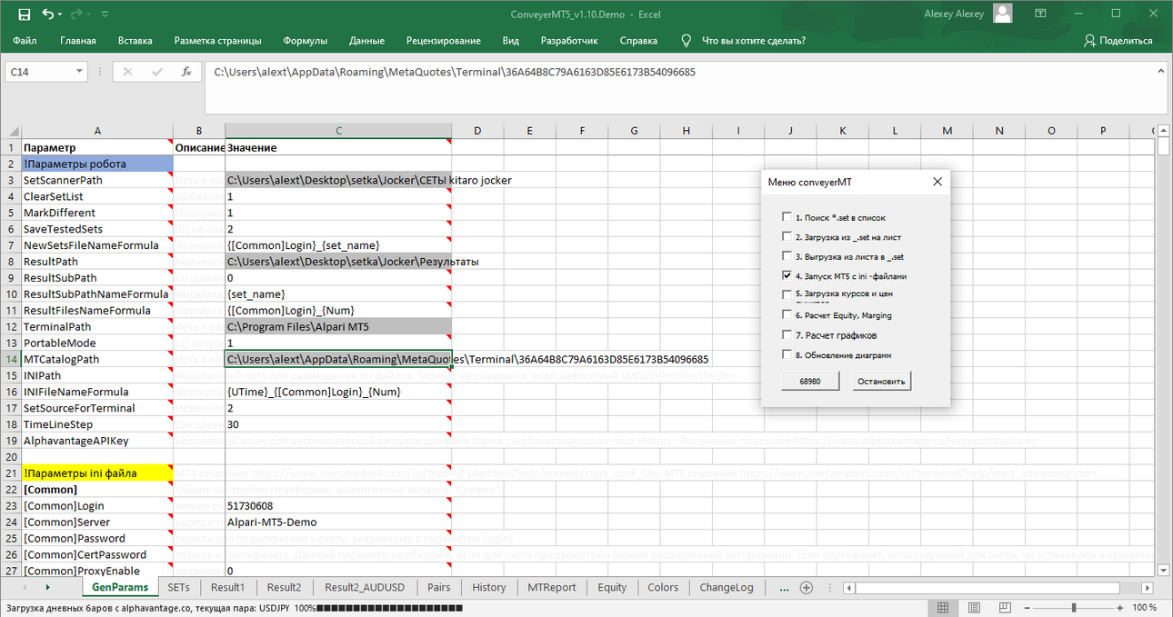Enable checkbox 1. Поиск *.set в список
This screenshot has height=617, width=1173.
(787, 217)
